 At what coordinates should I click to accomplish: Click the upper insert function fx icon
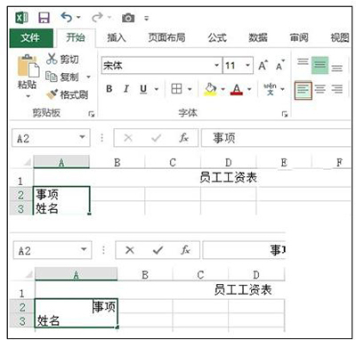(x=184, y=138)
